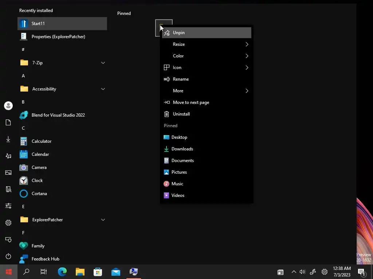Open Downloads from the sidebar arrow icon
The image size is (373, 279).
tap(8, 139)
